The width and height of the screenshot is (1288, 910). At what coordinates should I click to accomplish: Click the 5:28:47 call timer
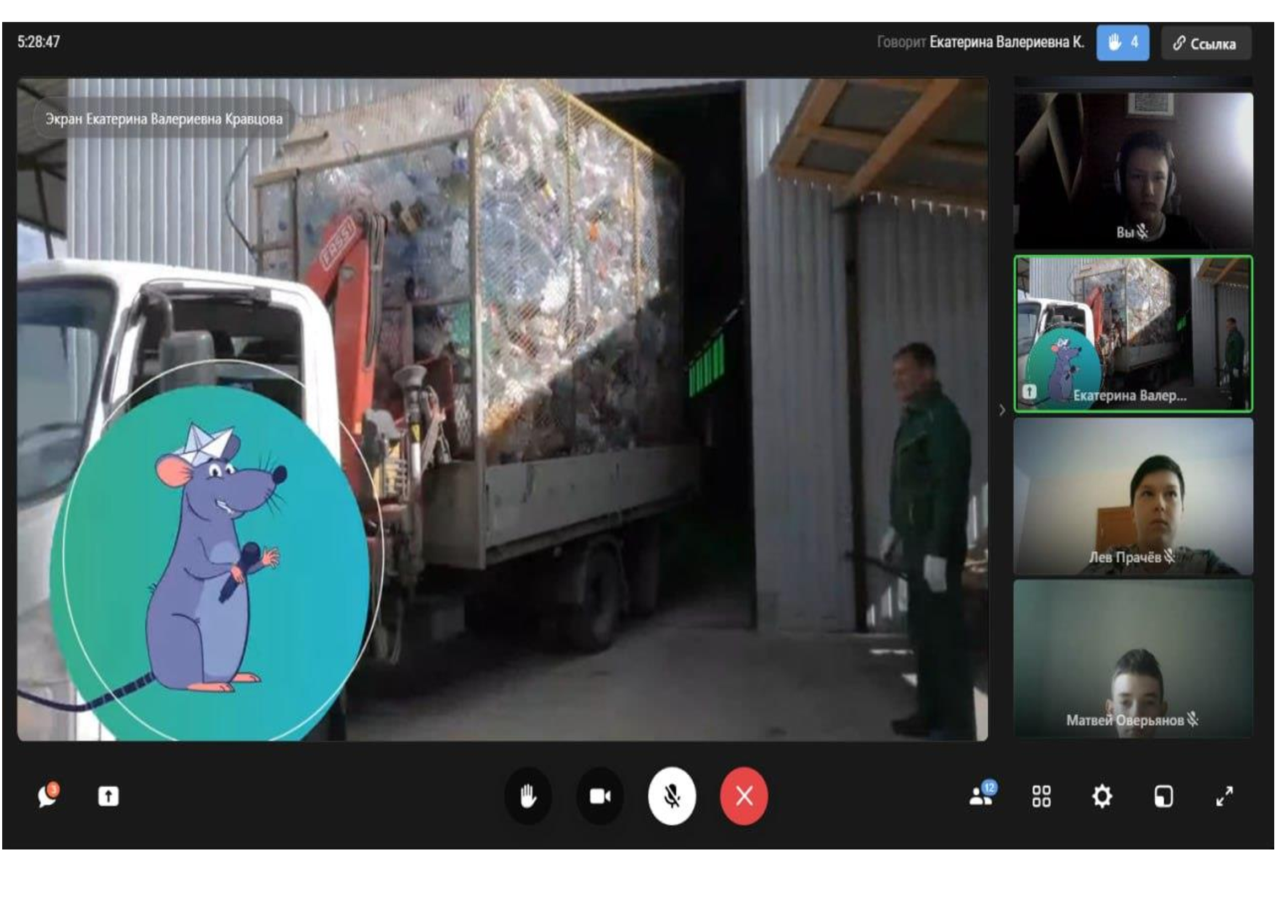39,42
